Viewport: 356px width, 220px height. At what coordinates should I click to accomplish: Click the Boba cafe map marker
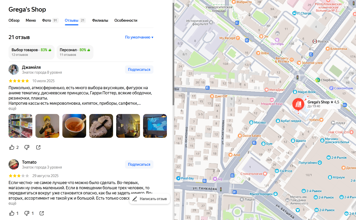pyautogui.click(x=258, y=53)
